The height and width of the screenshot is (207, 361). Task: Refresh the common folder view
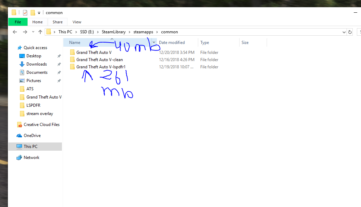[x=350, y=32]
